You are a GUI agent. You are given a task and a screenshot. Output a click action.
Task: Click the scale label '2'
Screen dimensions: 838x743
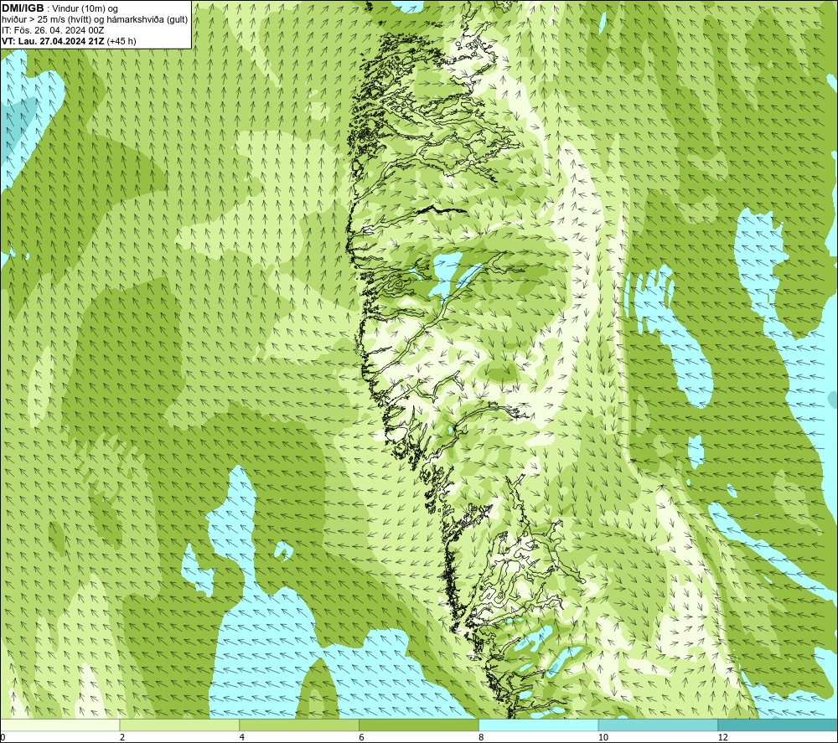pos(122,737)
